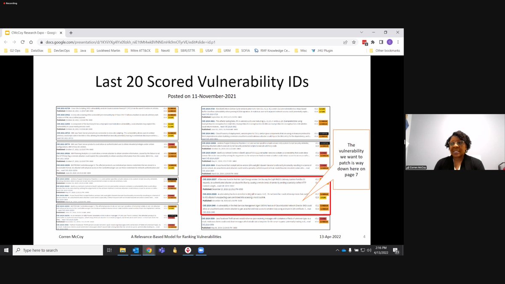Open the Chrome profile avatar
The image size is (505, 284).
(x=389, y=42)
